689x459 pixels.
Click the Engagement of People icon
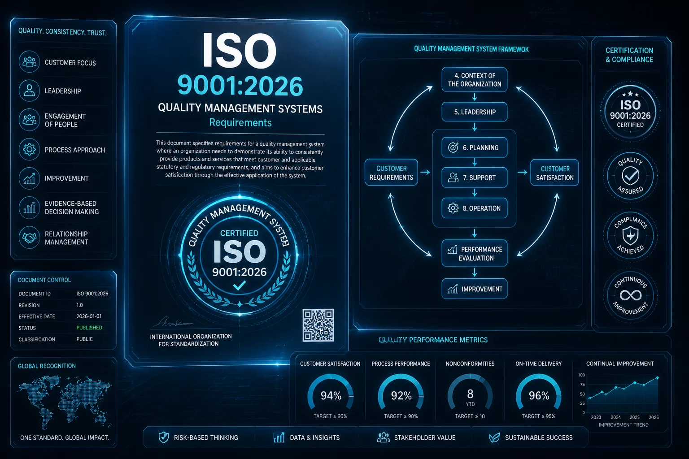tap(29, 120)
